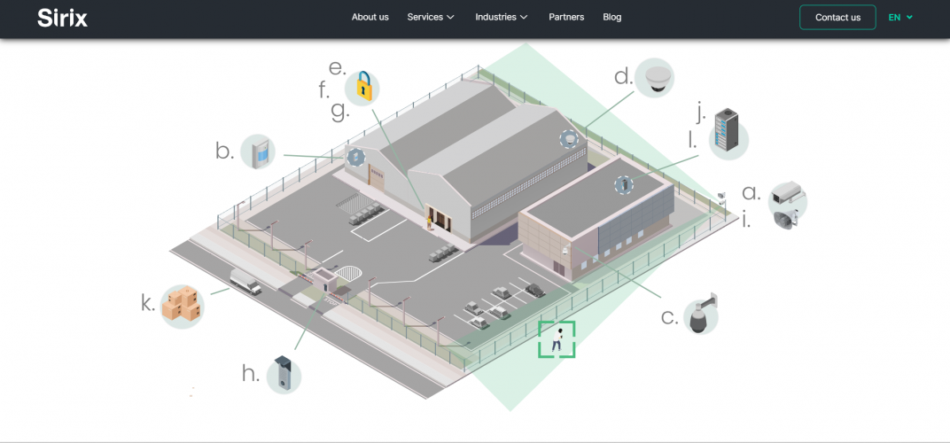Click the letter f label

click(x=324, y=90)
